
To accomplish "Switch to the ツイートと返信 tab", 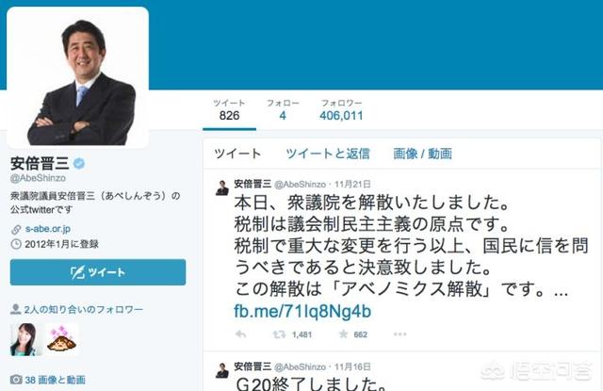I will tap(328, 154).
